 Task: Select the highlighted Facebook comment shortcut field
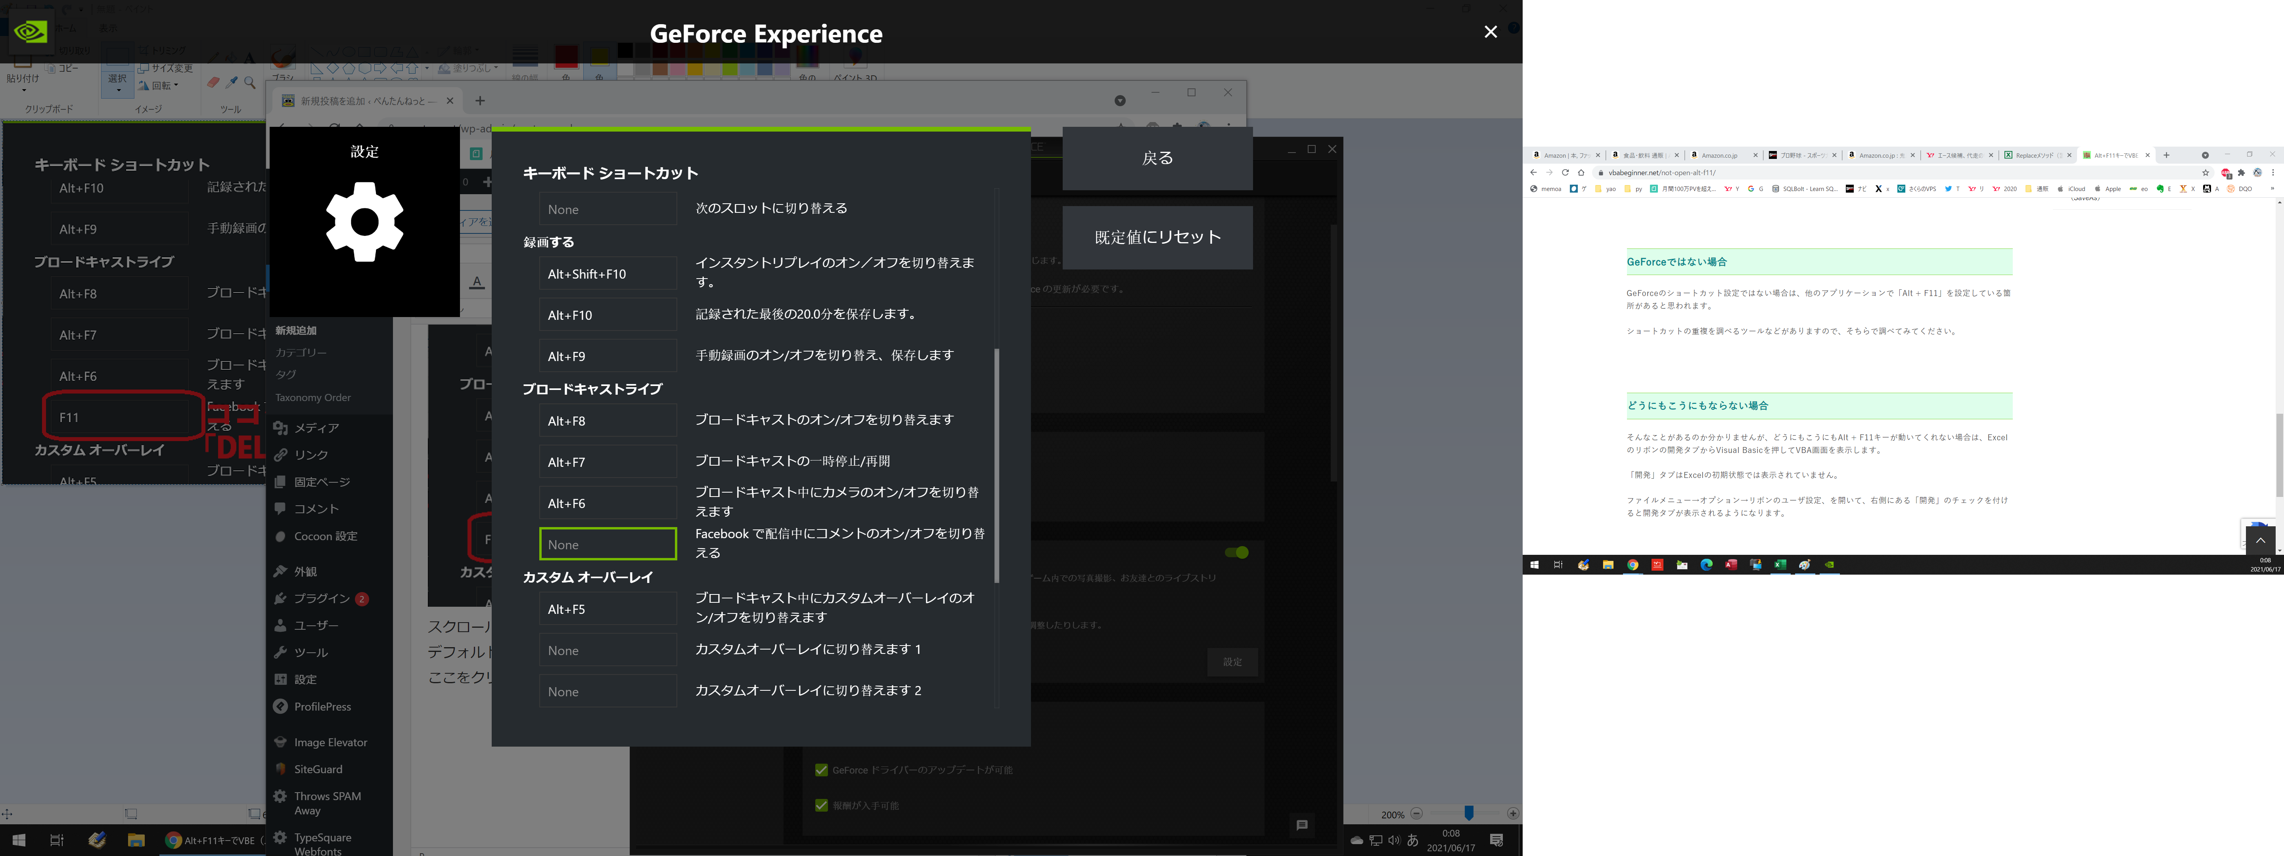click(x=607, y=544)
